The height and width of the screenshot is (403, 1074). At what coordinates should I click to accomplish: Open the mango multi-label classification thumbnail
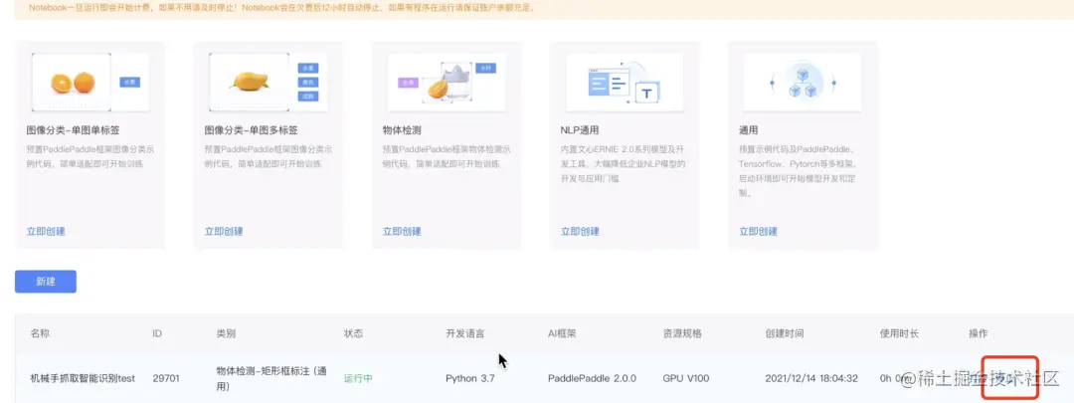268,83
